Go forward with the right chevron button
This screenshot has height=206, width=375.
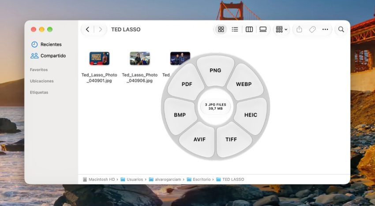coord(101,29)
